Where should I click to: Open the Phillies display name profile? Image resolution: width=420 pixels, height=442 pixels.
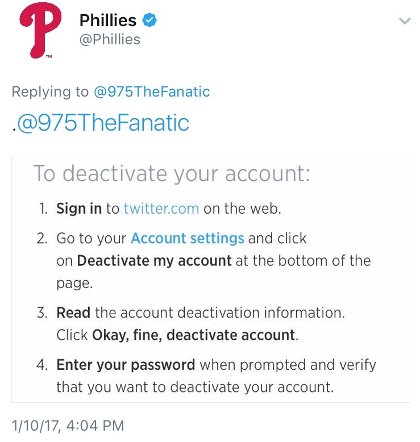coord(108,20)
